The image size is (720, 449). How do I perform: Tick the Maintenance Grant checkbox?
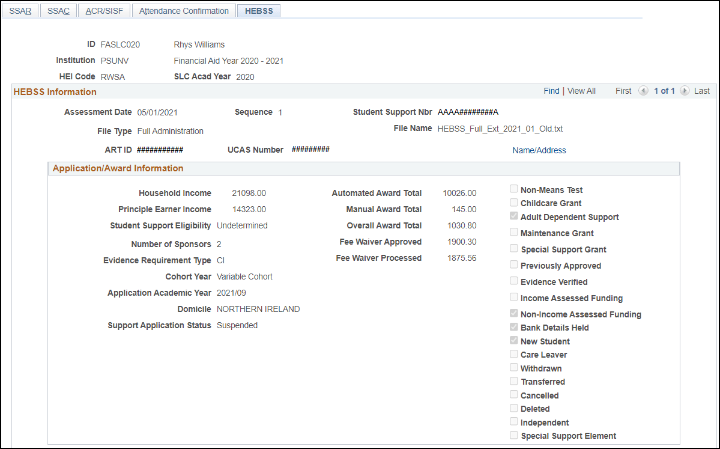tap(514, 232)
